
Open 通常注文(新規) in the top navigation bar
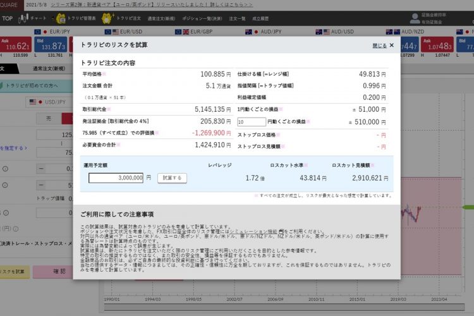coord(161,18)
